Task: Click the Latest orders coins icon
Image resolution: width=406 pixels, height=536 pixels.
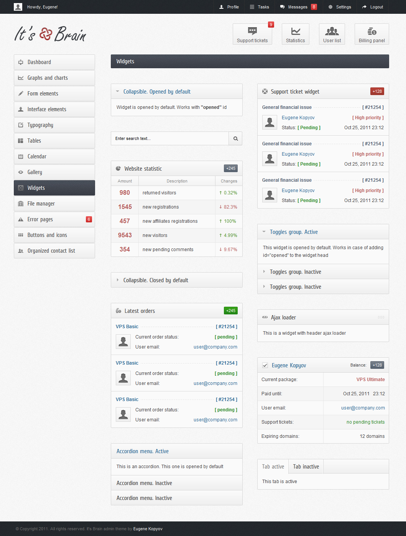Action: pos(118,311)
